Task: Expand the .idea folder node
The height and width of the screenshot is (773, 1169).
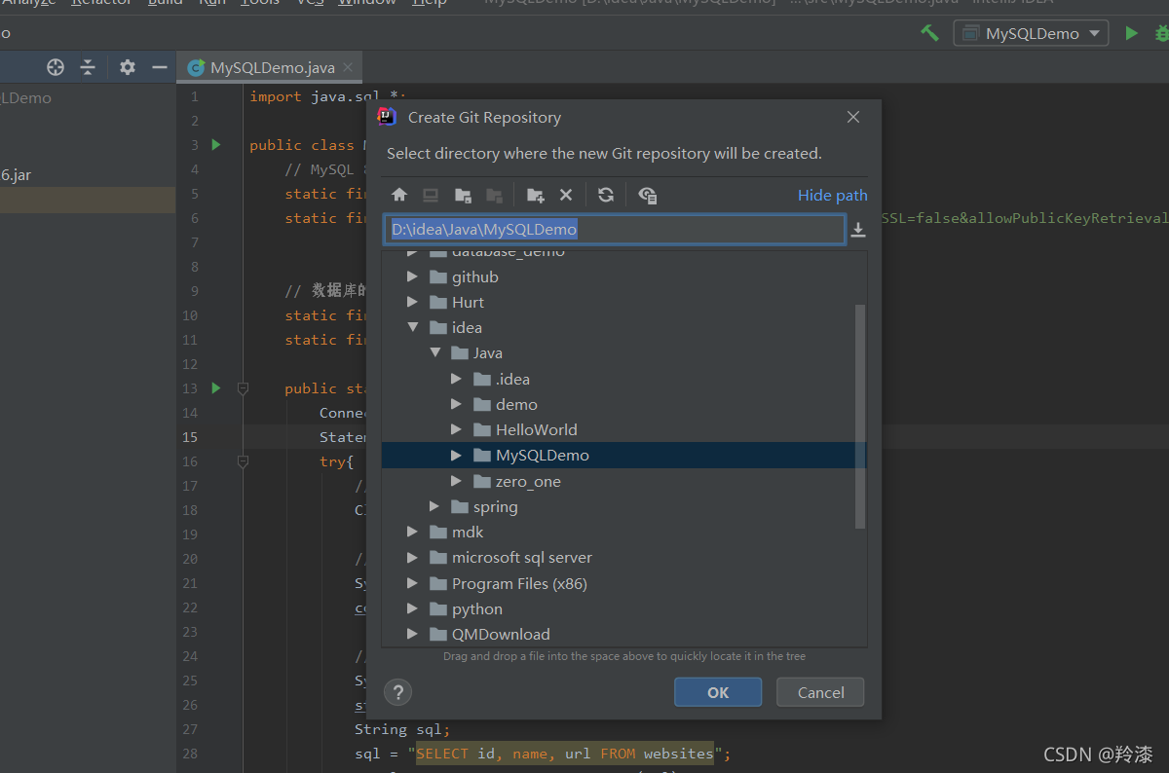Action: pyautogui.click(x=456, y=379)
